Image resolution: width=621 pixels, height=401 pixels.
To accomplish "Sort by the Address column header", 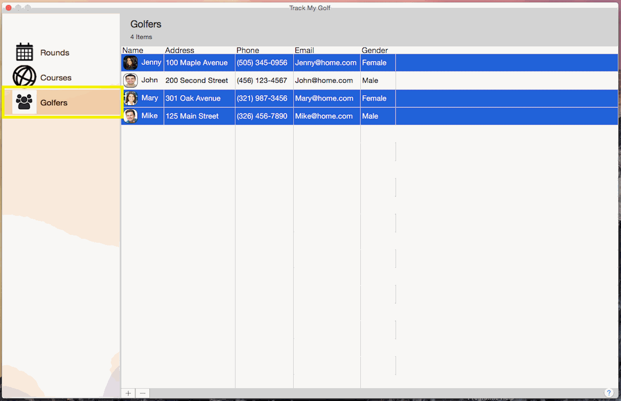I will pos(180,50).
